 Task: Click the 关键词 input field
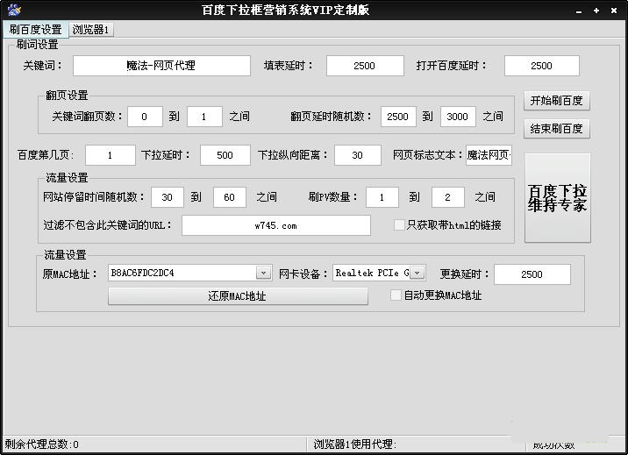pos(161,66)
